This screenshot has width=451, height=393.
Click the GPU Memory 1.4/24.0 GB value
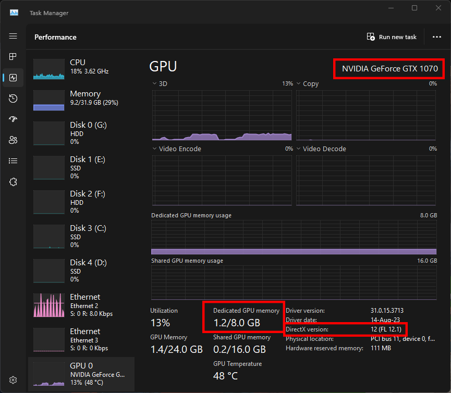coord(177,349)
